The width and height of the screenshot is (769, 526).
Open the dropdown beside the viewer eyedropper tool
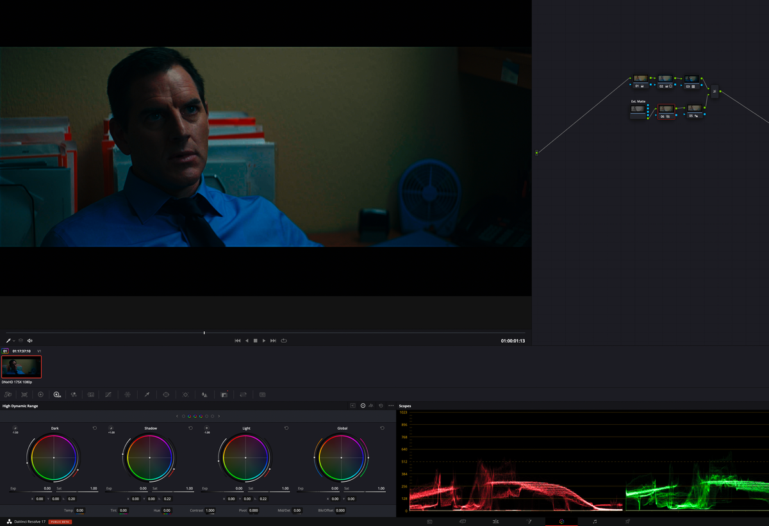tap(14, 340)
